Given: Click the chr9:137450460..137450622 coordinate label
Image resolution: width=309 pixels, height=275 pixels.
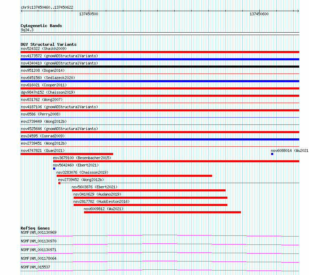Looking at the screenshot, I should pos(47,7).
